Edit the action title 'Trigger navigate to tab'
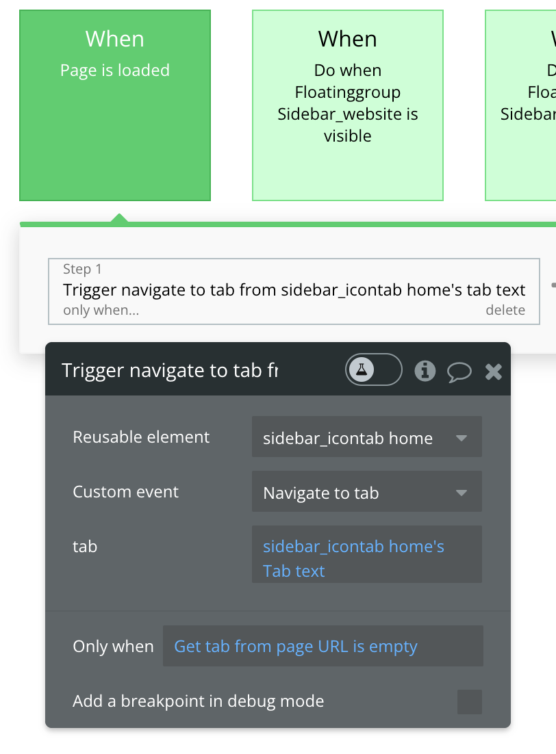This screenshot has height=754, width=556. (170, 370)
